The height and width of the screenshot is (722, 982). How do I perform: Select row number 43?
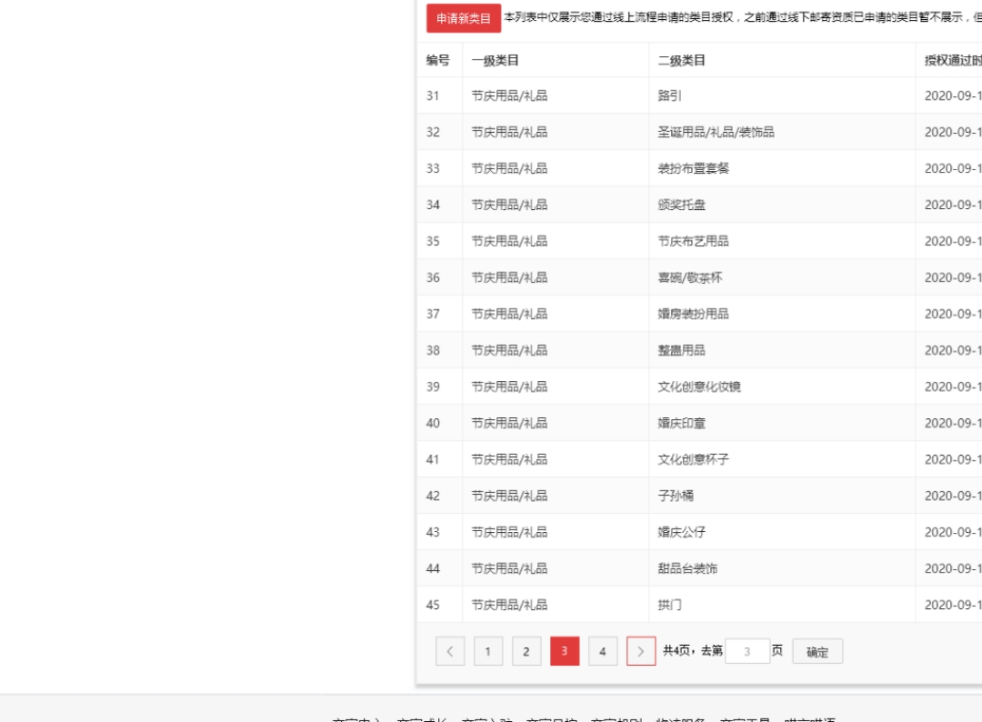pos(433,532)
